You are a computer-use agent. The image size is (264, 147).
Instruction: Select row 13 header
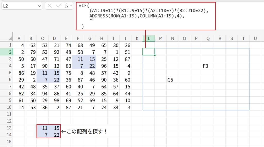click(6, 128)
